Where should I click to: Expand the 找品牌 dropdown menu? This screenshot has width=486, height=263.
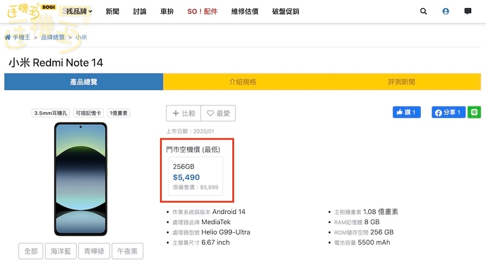click(x=79, y=11)
